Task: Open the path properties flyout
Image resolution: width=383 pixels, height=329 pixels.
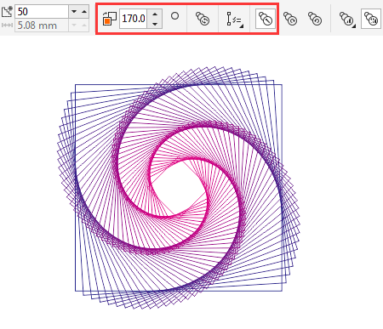Action: click(234, 20)
